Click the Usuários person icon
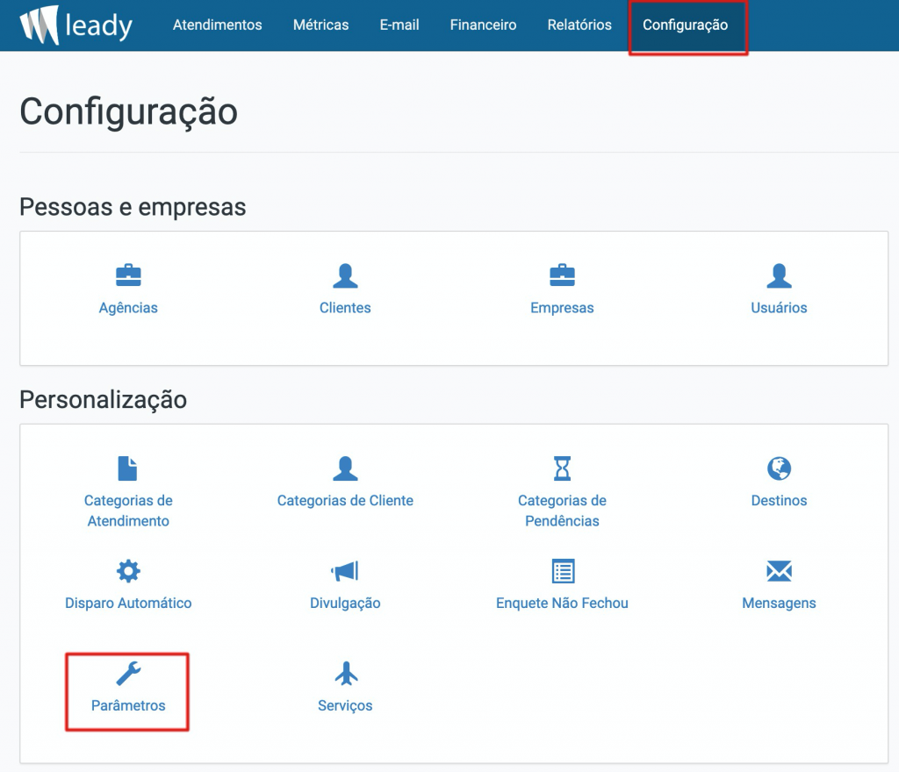Image resolution: width=899 pixels, height=772 pixels. coord(780,275)
